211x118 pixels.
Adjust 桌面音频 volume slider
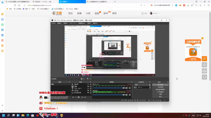(x=109, y=95)
